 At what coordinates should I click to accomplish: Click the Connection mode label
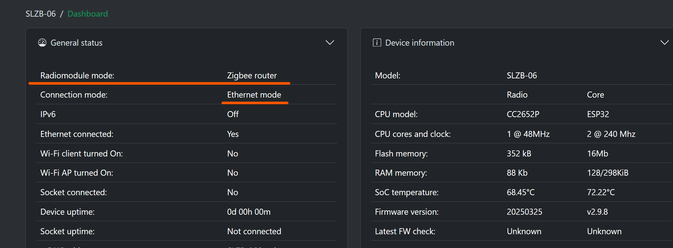[74, 95]
